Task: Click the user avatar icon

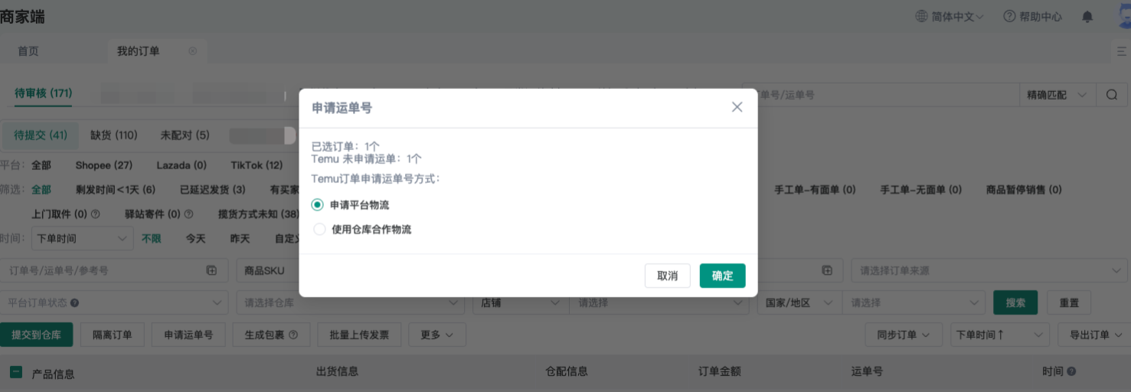Action: pos(1124,15)
